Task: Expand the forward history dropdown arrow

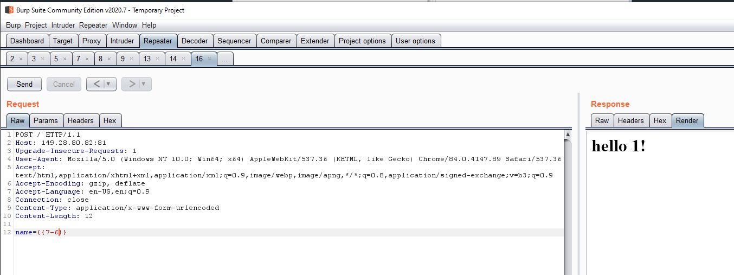Action: pos(144,84)
